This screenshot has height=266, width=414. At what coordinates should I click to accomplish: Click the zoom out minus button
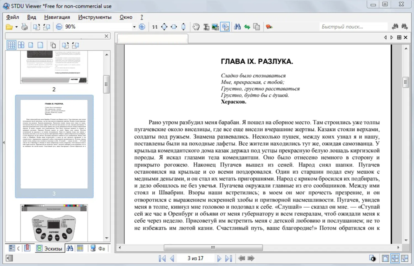[59, 27]
